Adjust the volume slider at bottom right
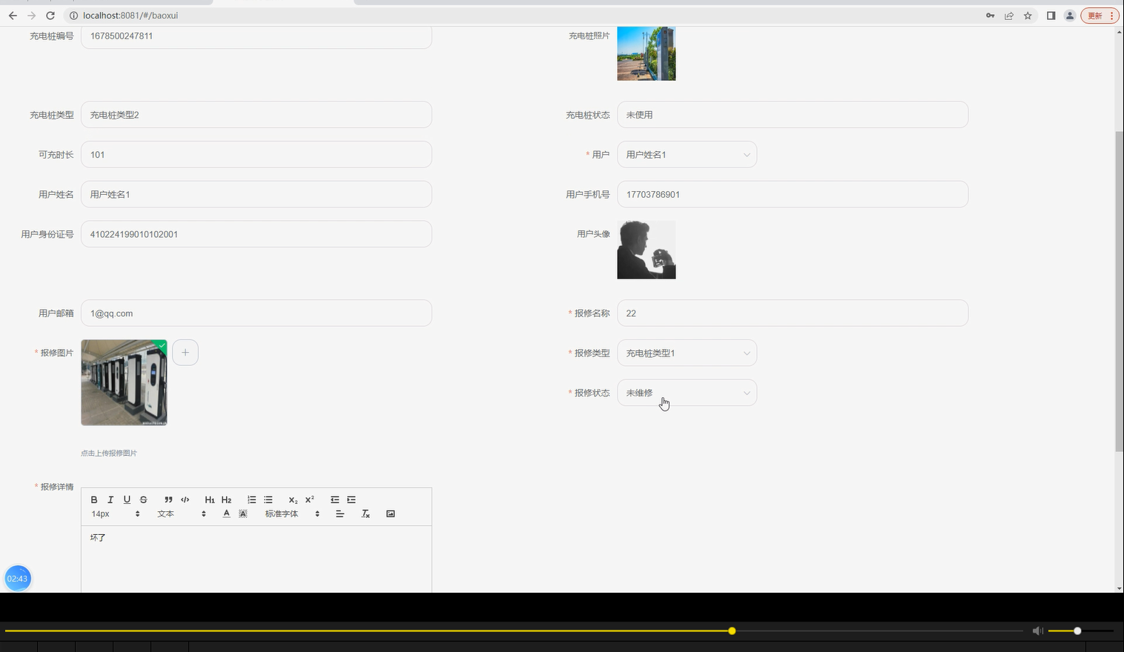Image resolution: width=1124 pixels, height=652 pixels. [1077, 631]
